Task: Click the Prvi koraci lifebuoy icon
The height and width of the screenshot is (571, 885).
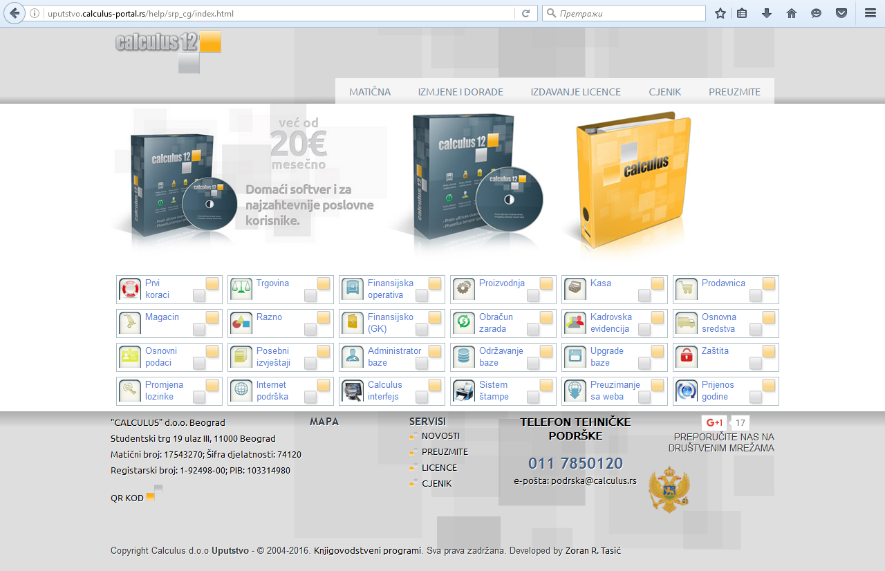Action: coord(130,290)
